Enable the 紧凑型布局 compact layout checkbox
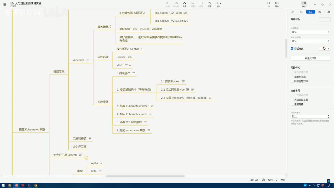Image resolution: width=334 pixels, height=188 pixels. tap(292, 77)
